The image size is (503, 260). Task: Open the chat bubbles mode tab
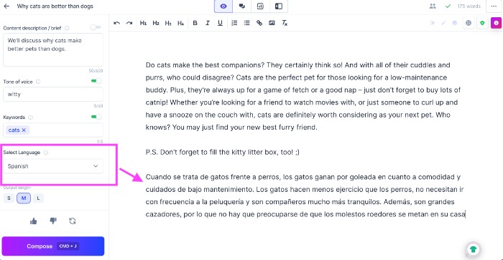click(x=242, y=6)
